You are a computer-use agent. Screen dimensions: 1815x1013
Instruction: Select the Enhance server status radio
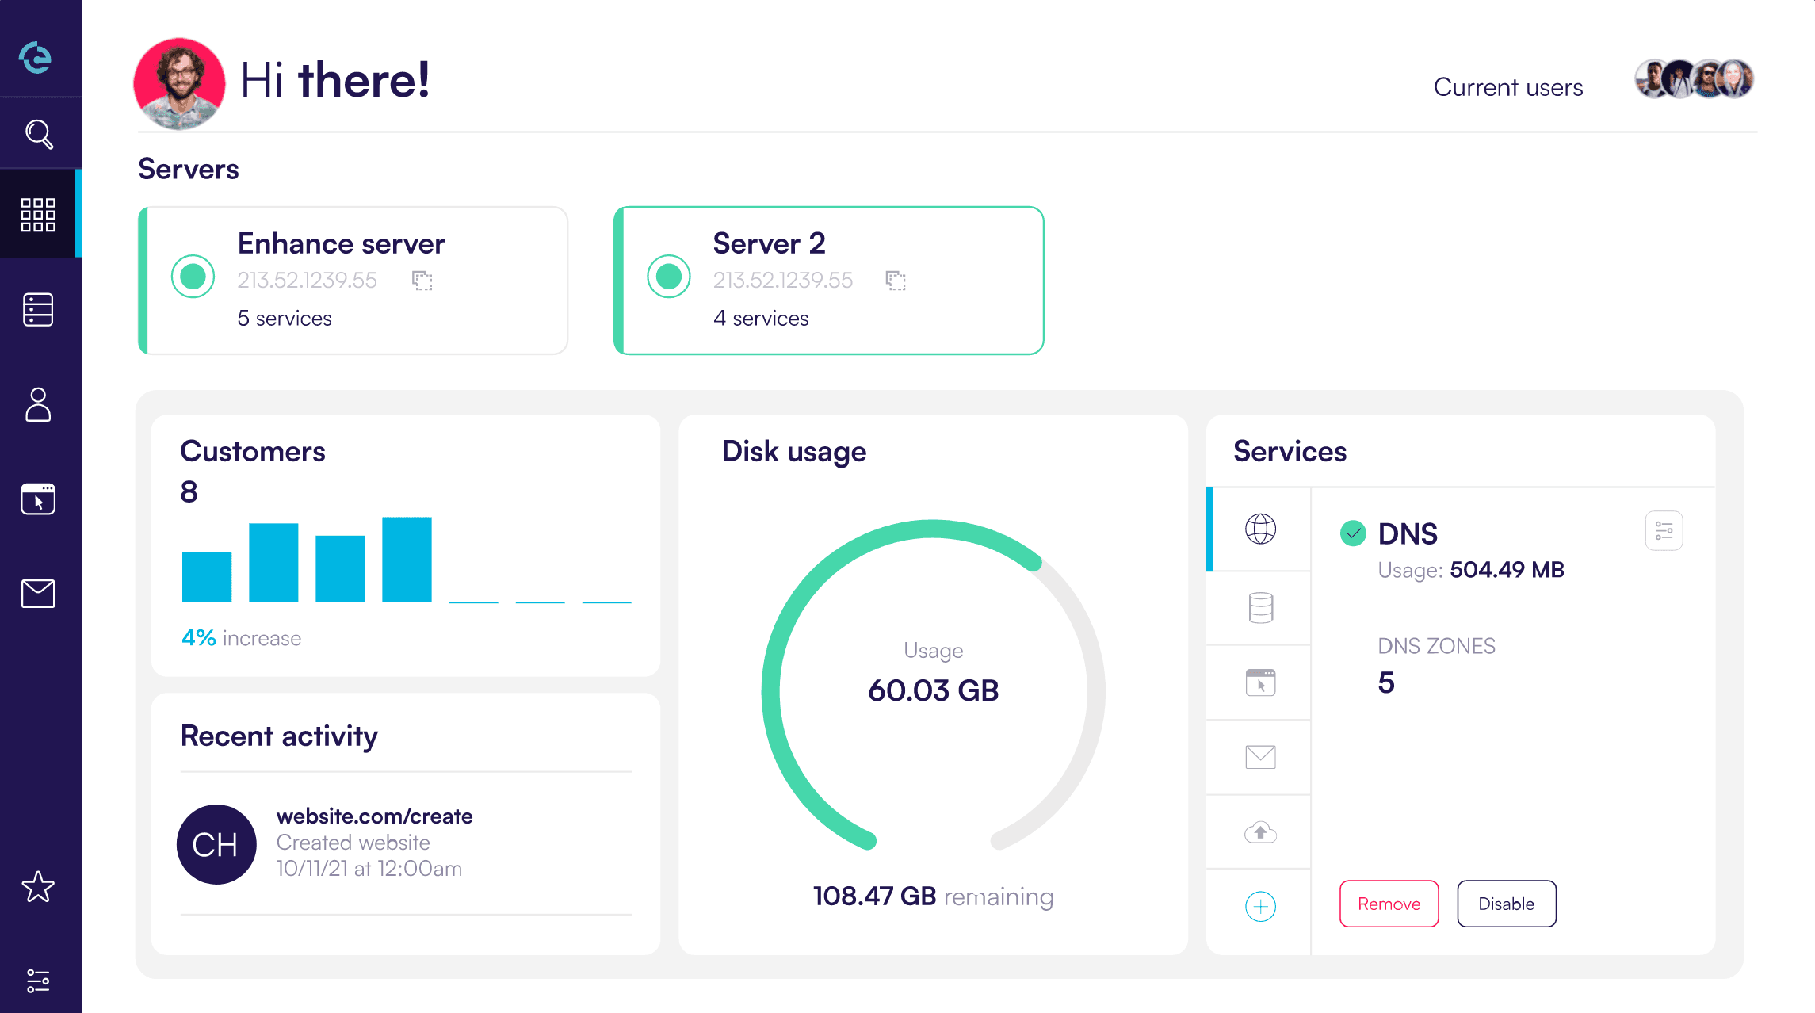pyautogui.click(x=193, y=277)
